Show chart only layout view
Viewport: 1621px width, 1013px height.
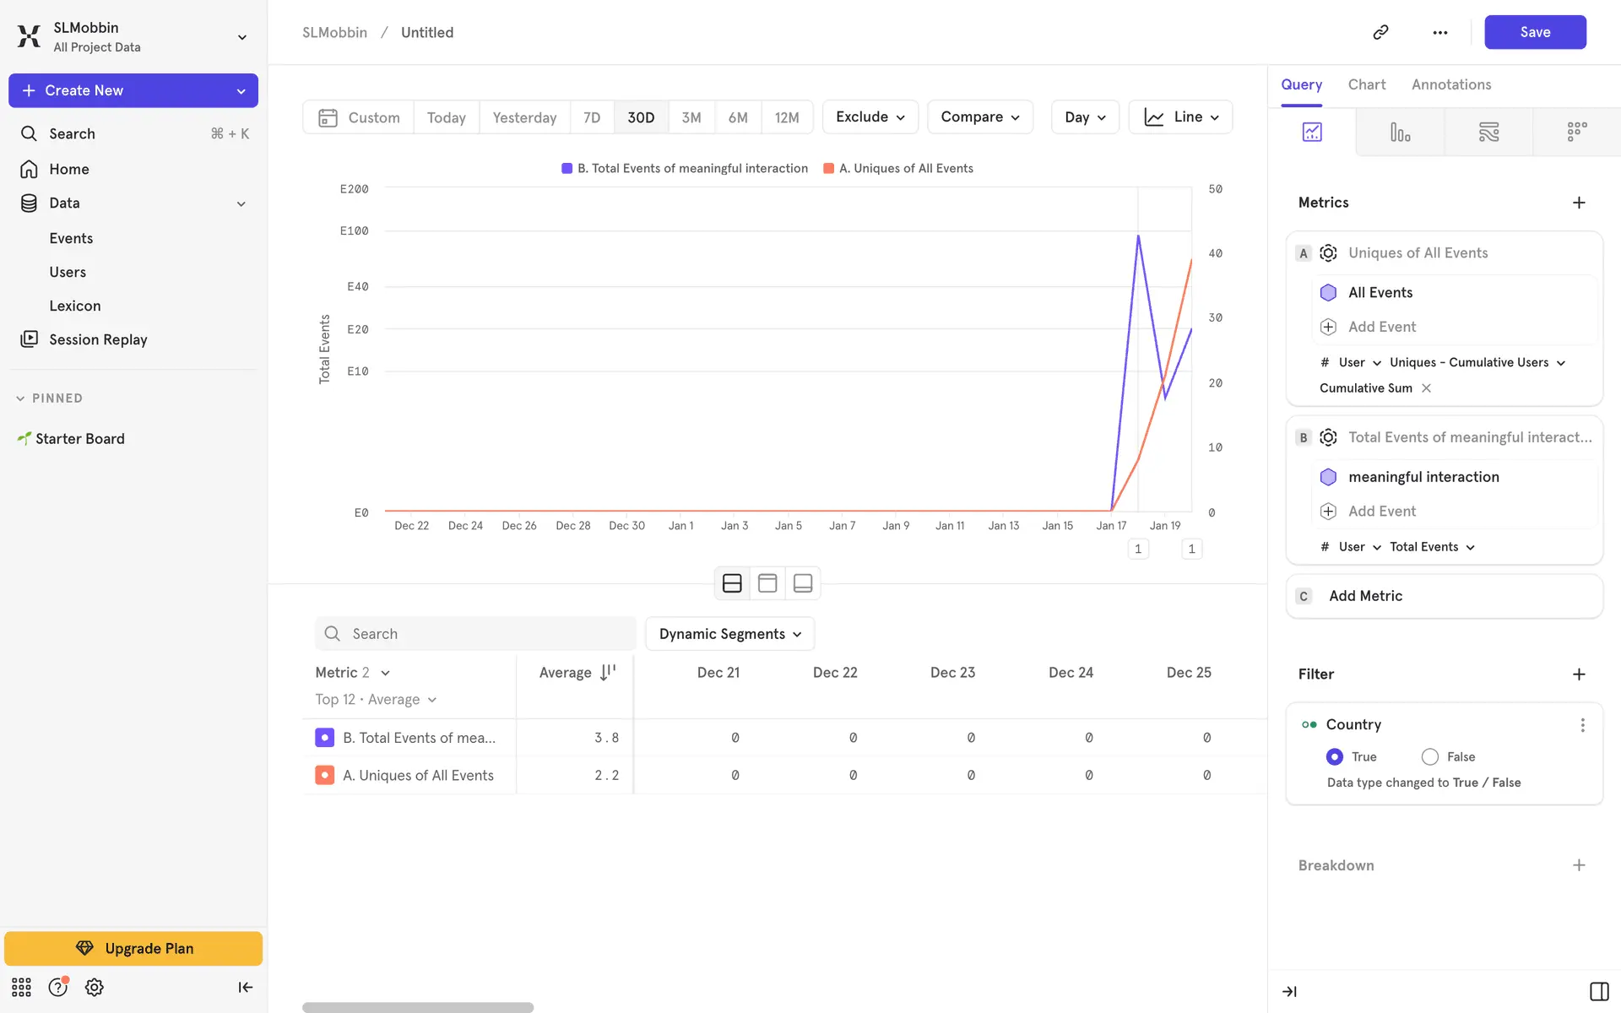pyautogui.click(x=803, y=583)
